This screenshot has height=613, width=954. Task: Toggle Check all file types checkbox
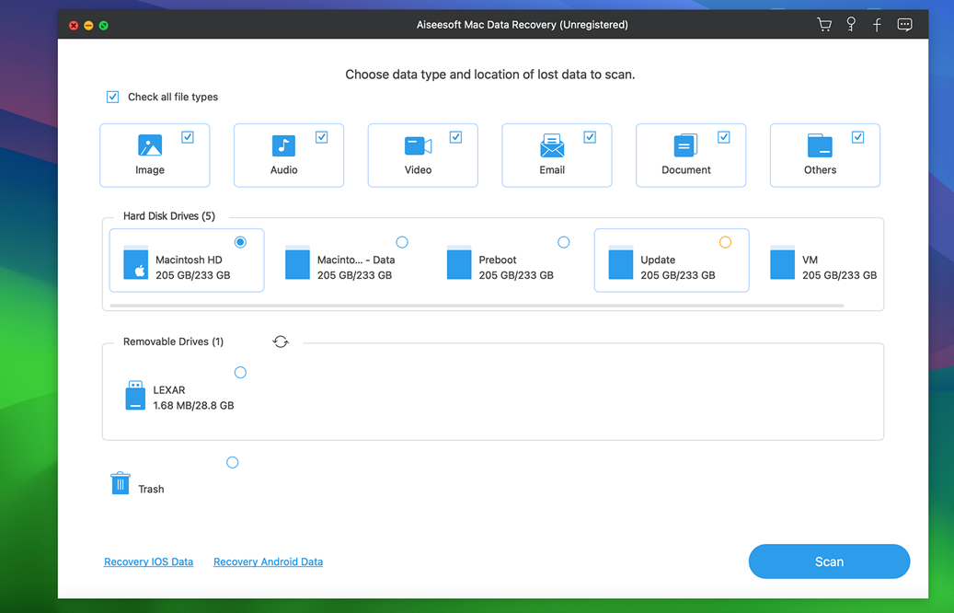pyautogui.click(x=112, y=97)
